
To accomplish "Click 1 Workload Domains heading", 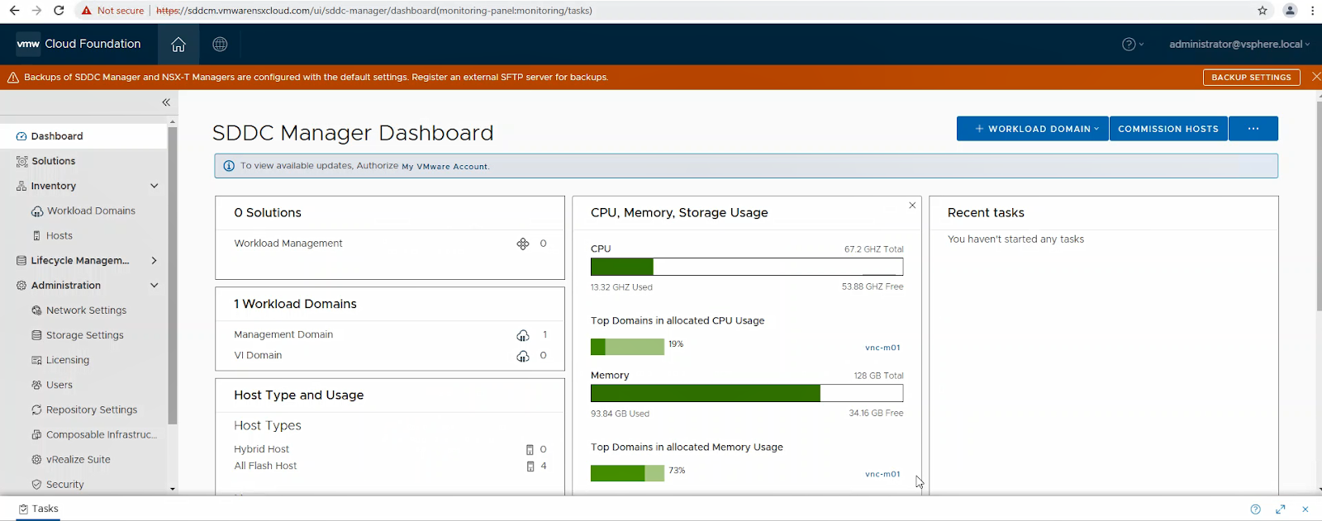I will click(x=295, y=304).
